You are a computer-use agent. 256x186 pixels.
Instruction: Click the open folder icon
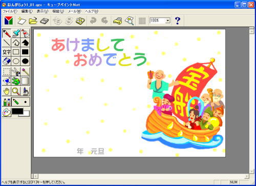[x=33, y=21]
